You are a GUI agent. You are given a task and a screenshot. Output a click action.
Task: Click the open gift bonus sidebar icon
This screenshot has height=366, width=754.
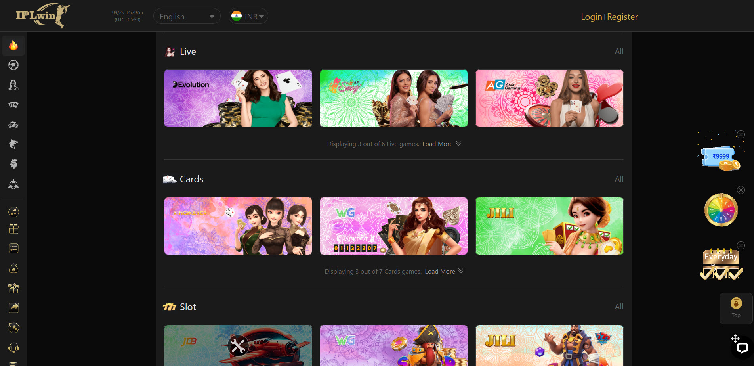(x=13, y=288)
